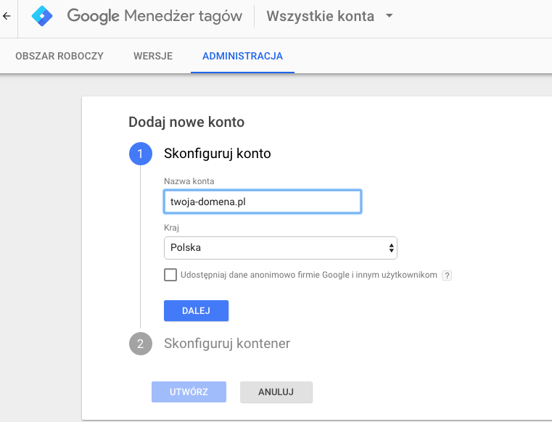552x422 pixels.
Task: Click the question mark help icon
Action: [447, 276]
